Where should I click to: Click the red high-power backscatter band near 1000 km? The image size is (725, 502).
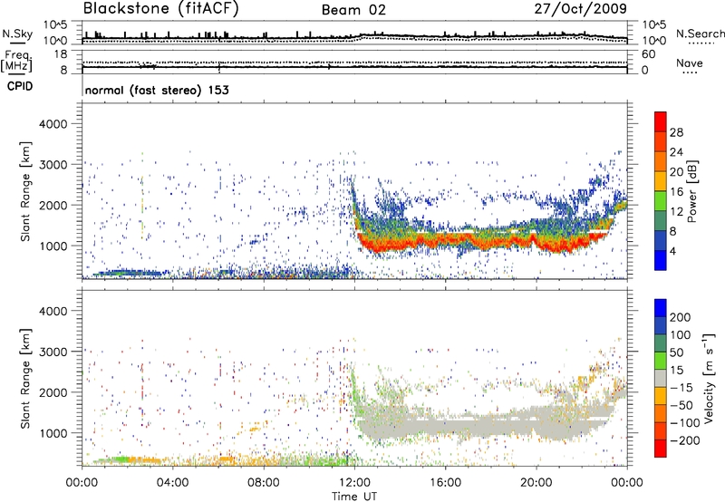pos(481,241)
